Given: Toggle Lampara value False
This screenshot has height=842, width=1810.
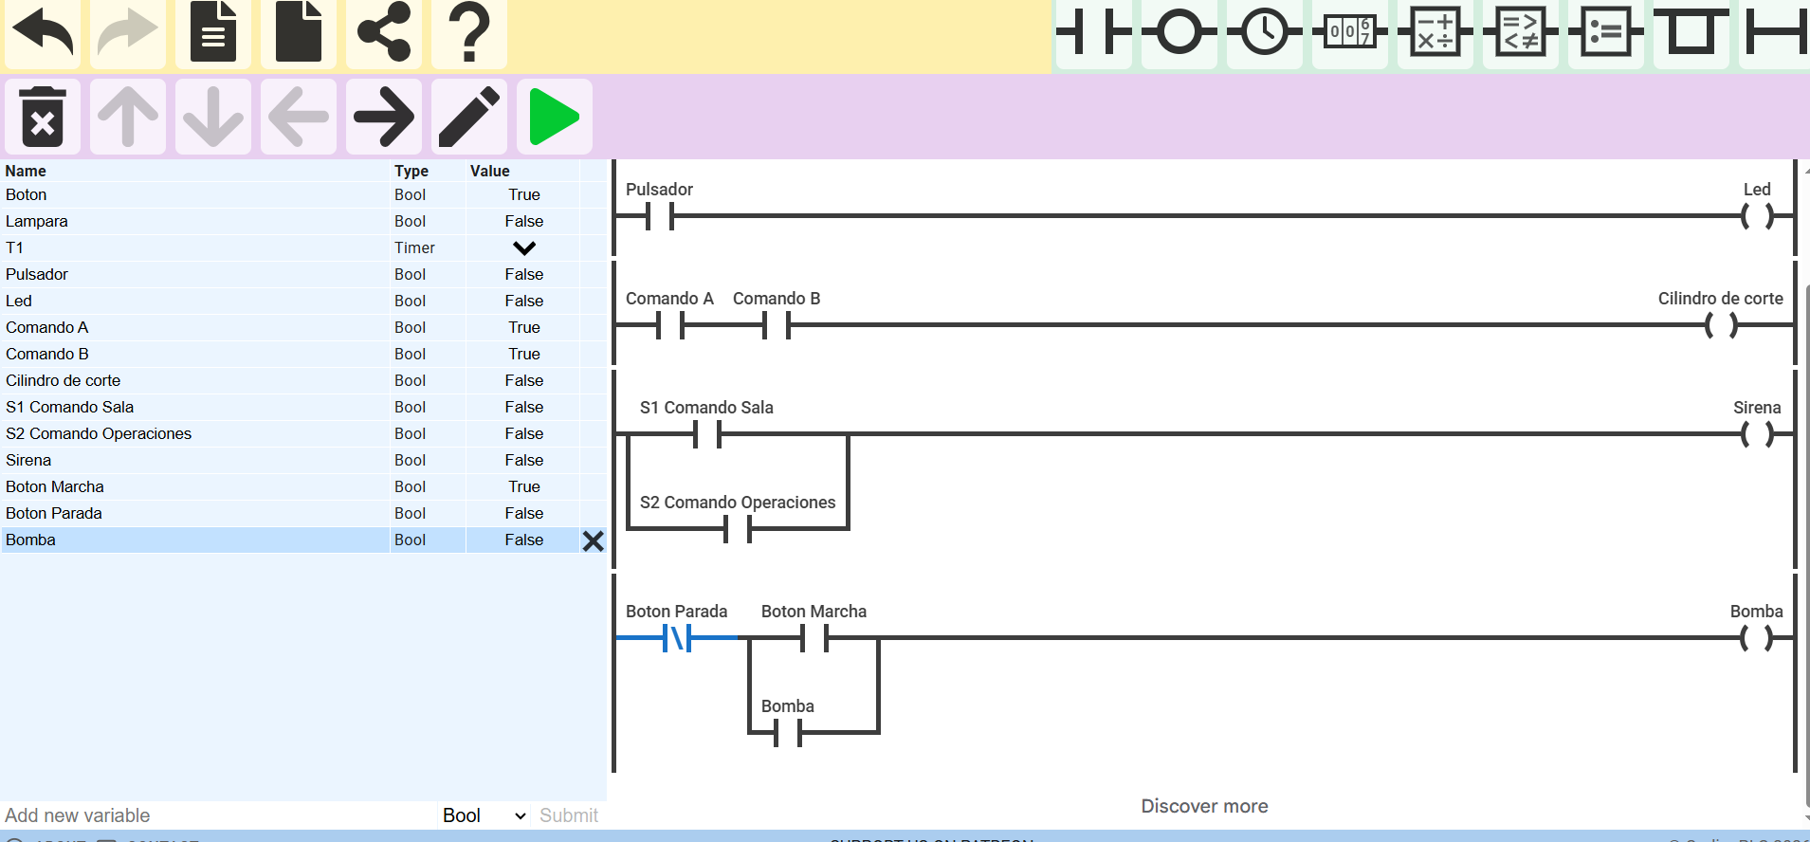Looking at the screenshot, I should [524, 221].
